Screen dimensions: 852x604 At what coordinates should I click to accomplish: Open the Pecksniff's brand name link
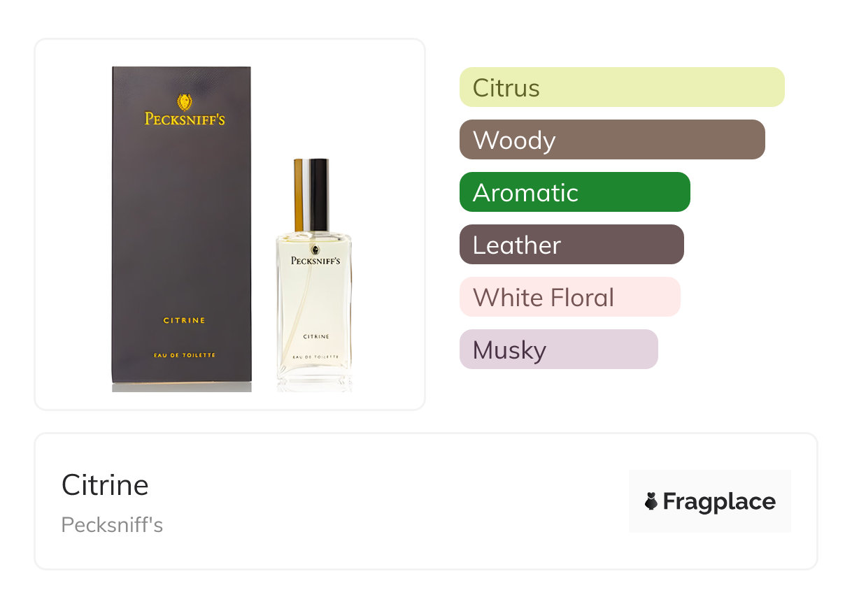(112, 525)
